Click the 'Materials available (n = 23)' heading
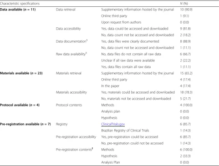The image size is (219, 166). [21, 73]
